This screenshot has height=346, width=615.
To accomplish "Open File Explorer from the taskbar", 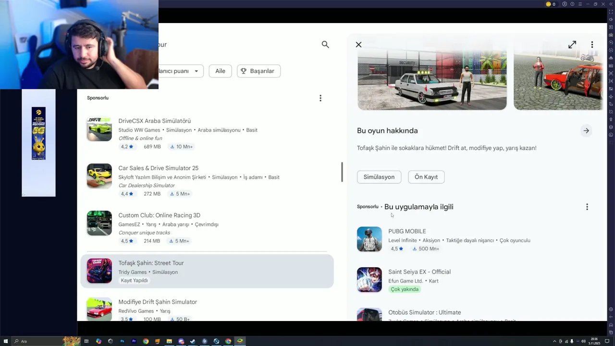I will coord(169,341).
